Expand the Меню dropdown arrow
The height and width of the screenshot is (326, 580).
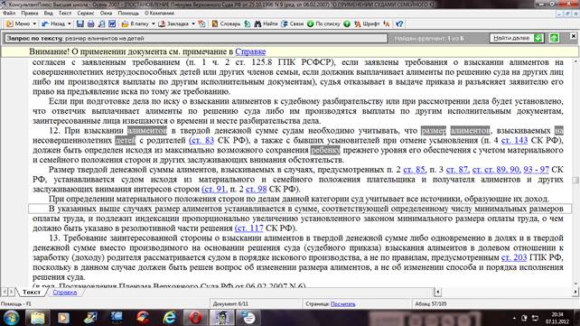click(x=34, y=23)
